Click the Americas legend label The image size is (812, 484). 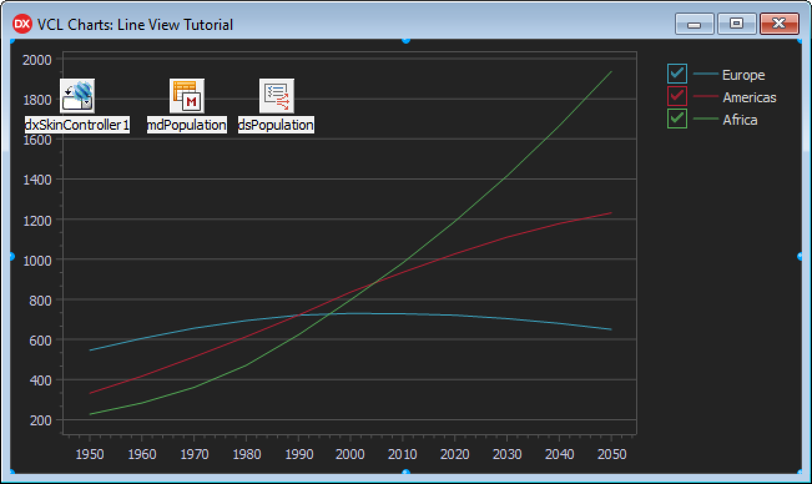pos(749,97)
